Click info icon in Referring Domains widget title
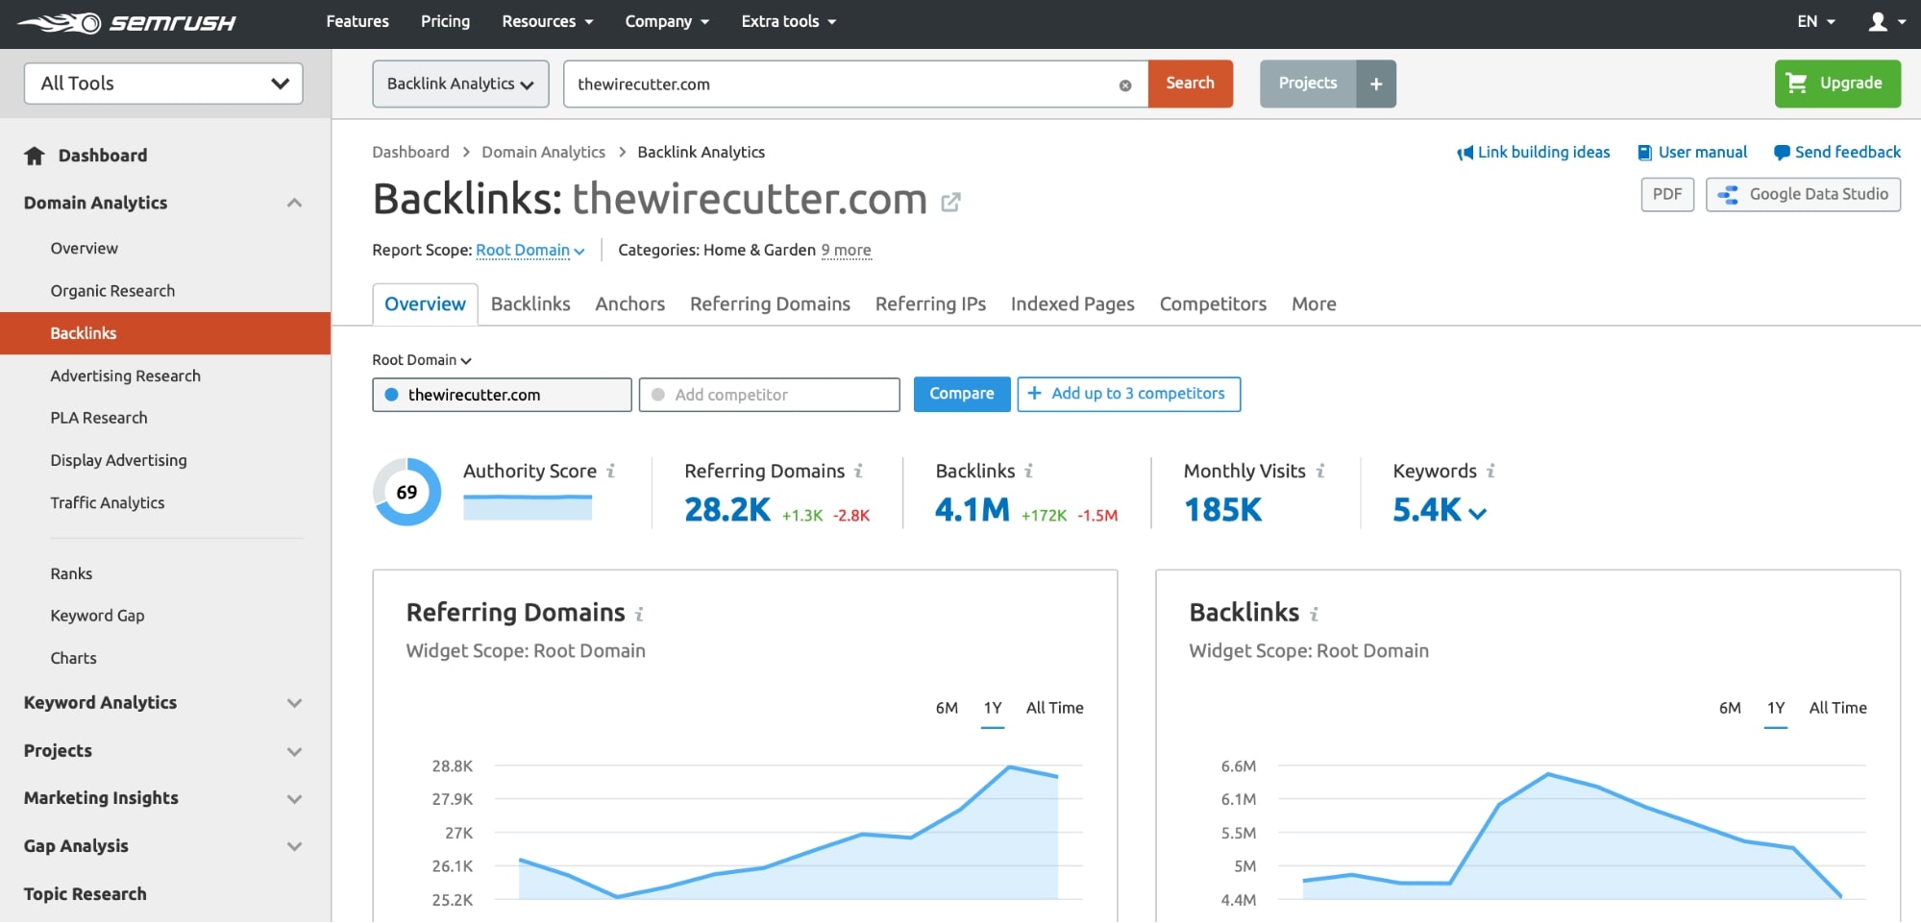Viewport: 1921px width, 923px height. [x=640, y=614]
